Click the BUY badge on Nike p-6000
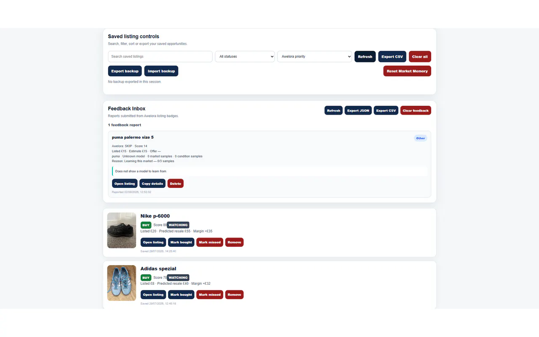Viewport: 539px width, 337px height. [146, 225]
